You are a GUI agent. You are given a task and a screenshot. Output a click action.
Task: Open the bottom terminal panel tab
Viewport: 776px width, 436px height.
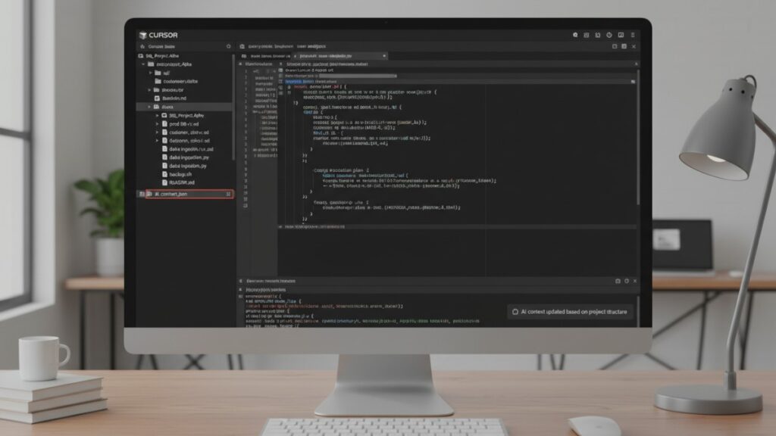pos(273,281)
